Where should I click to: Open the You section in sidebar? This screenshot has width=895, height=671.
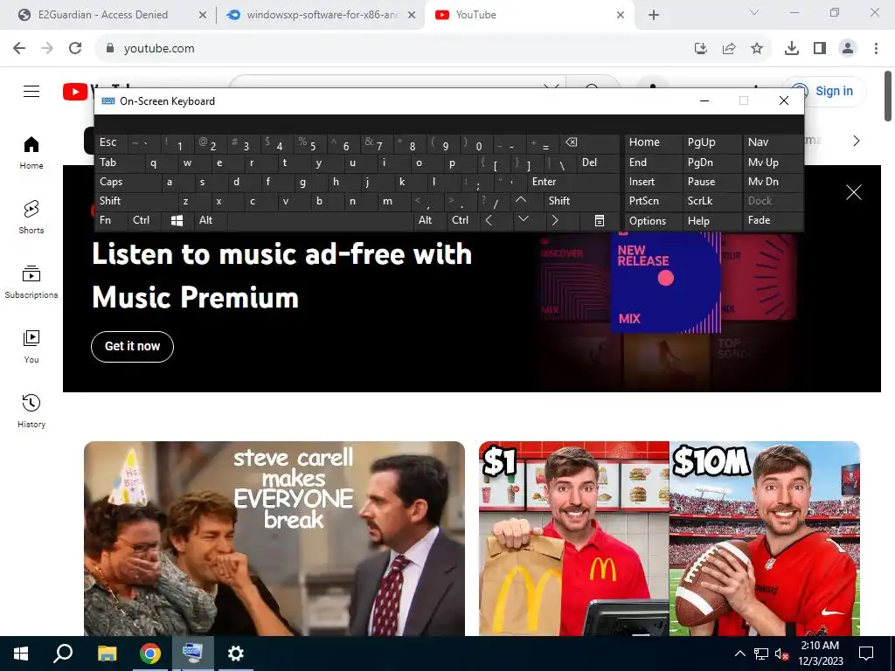31,346
